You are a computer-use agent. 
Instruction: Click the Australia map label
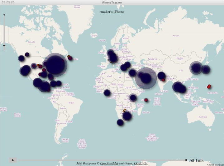[x=203, y=117]
